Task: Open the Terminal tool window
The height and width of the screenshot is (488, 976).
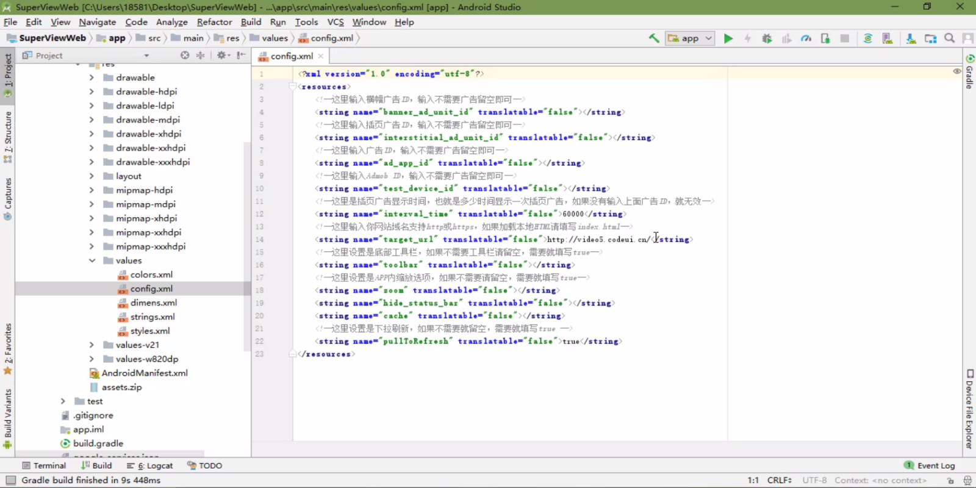Action: click(44, 465)
